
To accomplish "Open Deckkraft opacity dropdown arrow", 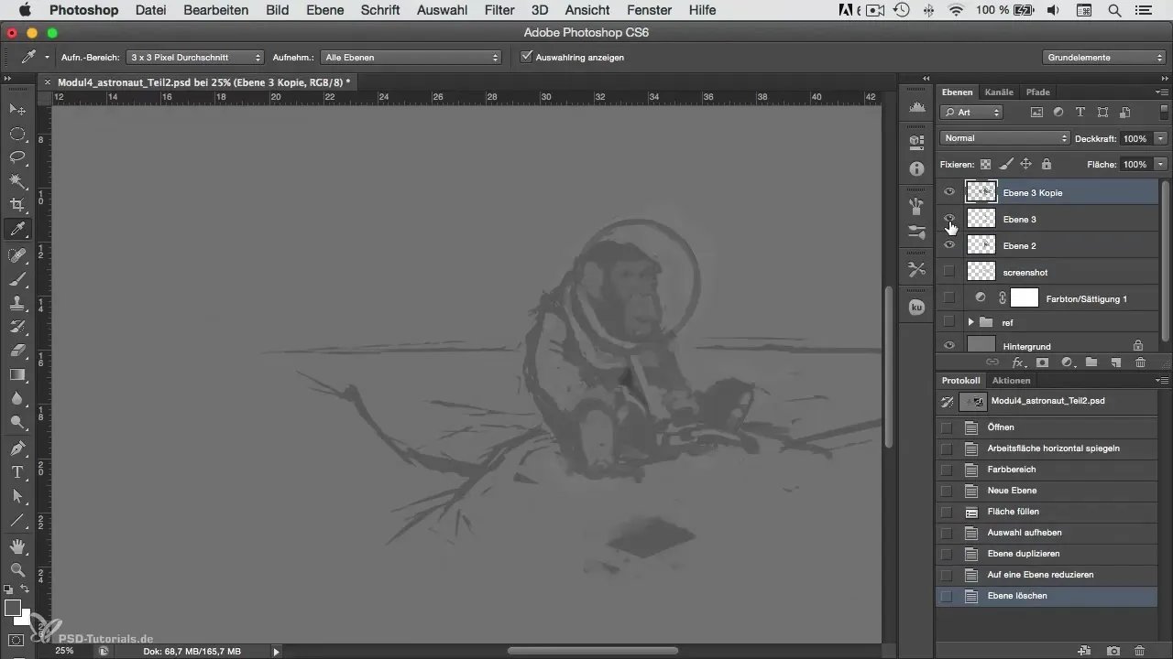I will 1161,138.
